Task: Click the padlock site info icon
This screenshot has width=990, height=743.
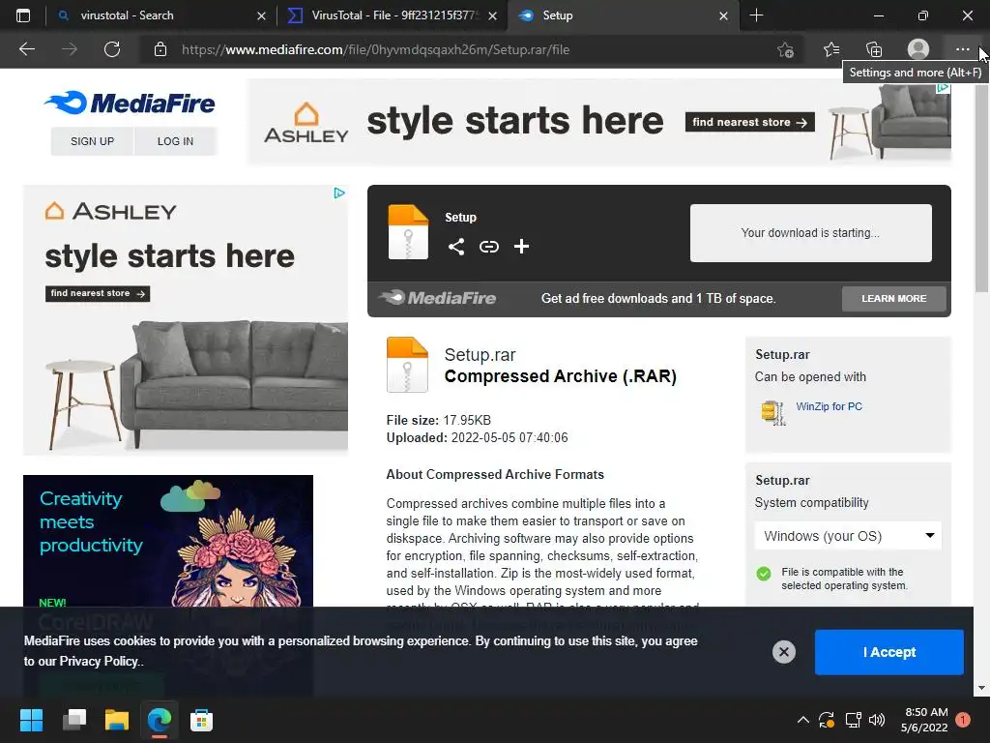Action: coord(160,49)
